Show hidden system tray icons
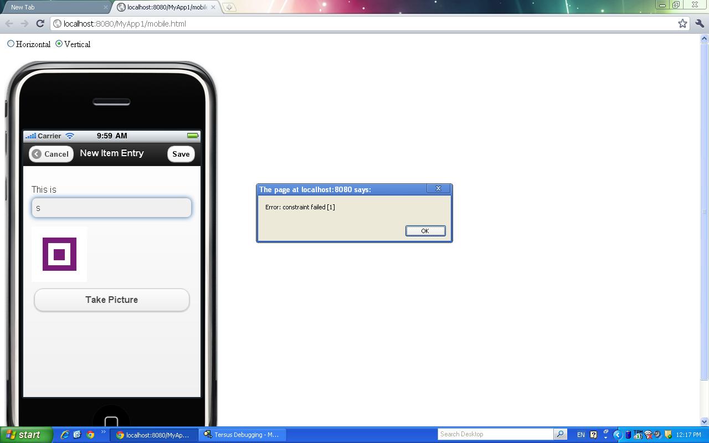This screenshot has height=443, width=709. [x=617, y=435]
